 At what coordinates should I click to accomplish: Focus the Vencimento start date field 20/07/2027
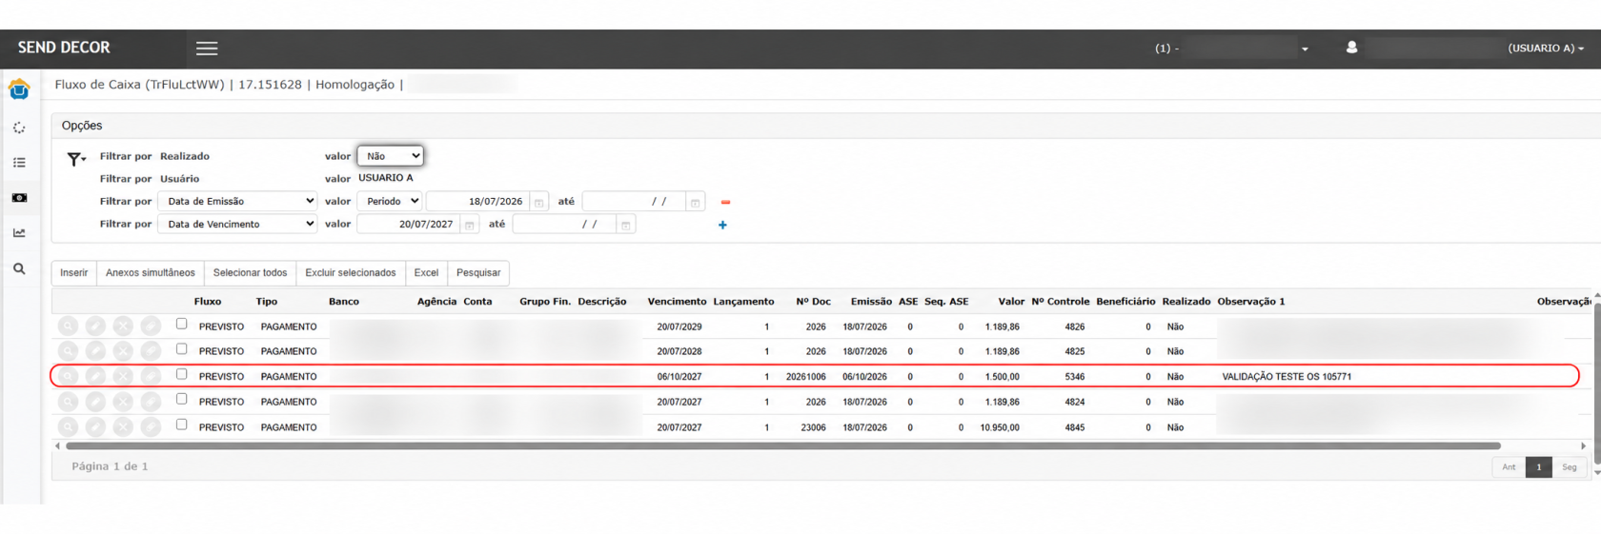click(x=409, y=225)
